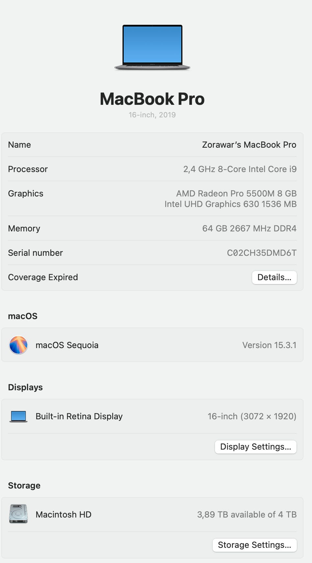
Task: Click the 16-inch, 2019 model subtitle
Action: pos(152,115)
